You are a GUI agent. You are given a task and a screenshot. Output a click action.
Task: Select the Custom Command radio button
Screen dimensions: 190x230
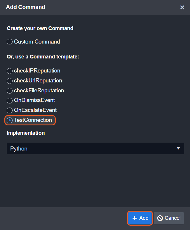tap(10, 42)
